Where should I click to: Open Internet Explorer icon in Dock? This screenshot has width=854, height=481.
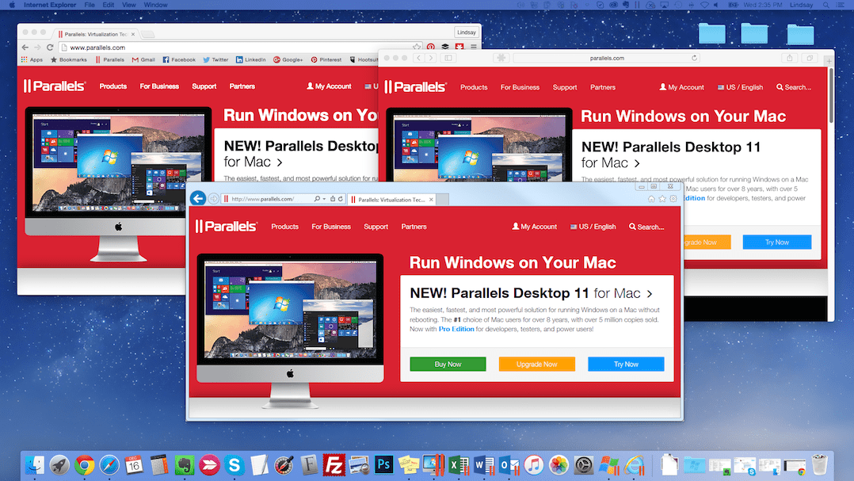pos(634,464)
